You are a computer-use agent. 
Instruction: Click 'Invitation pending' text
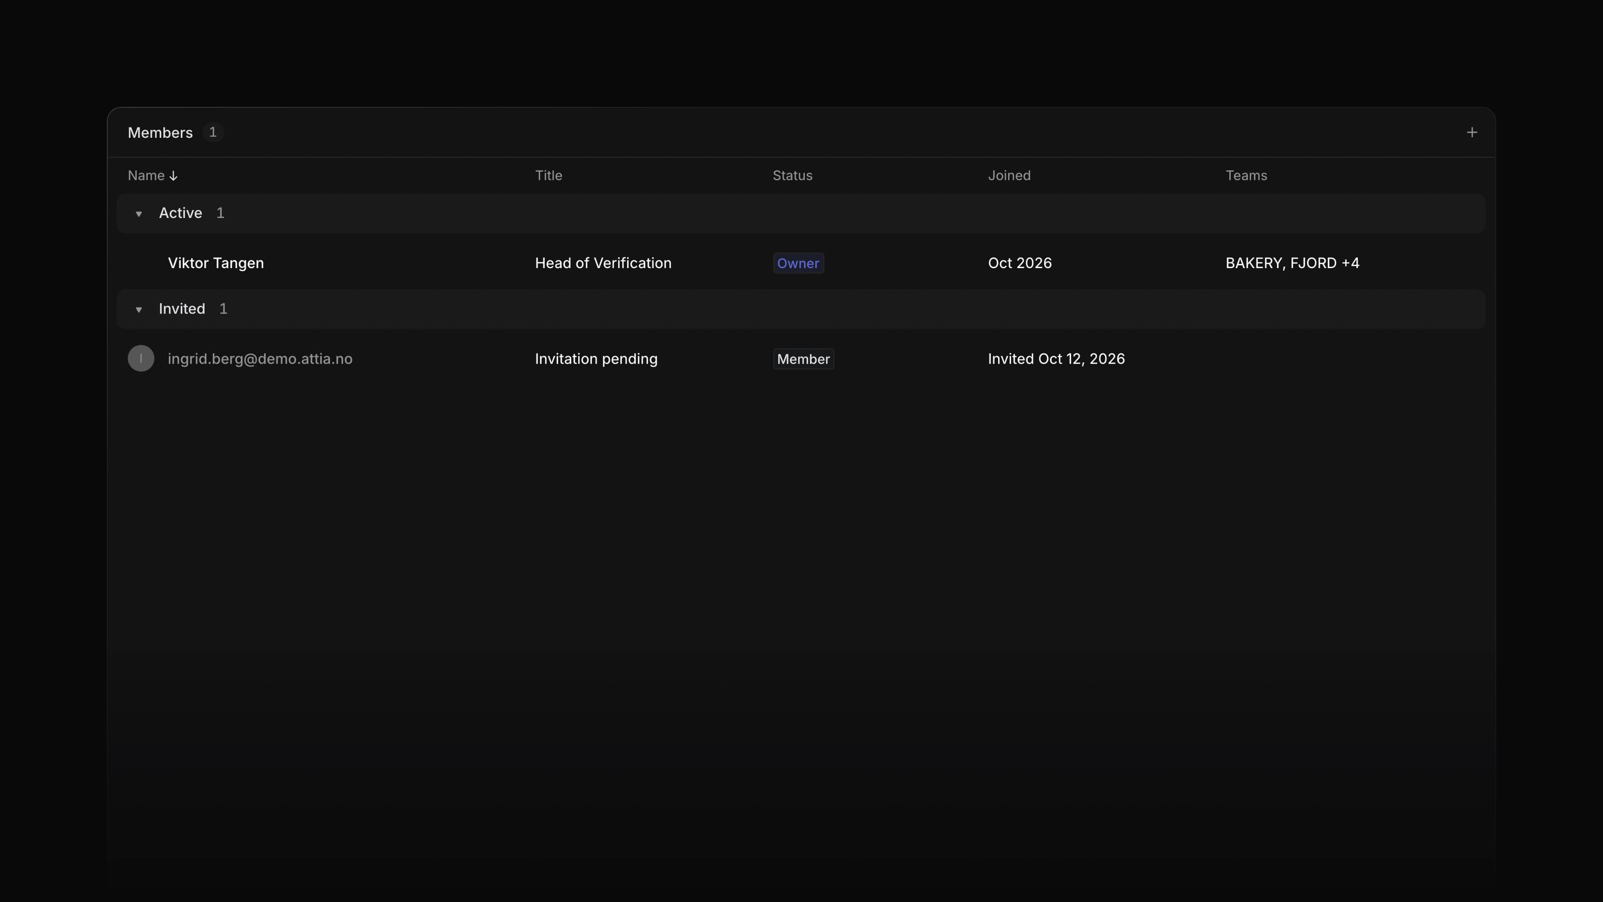click(x=596, y=359)
